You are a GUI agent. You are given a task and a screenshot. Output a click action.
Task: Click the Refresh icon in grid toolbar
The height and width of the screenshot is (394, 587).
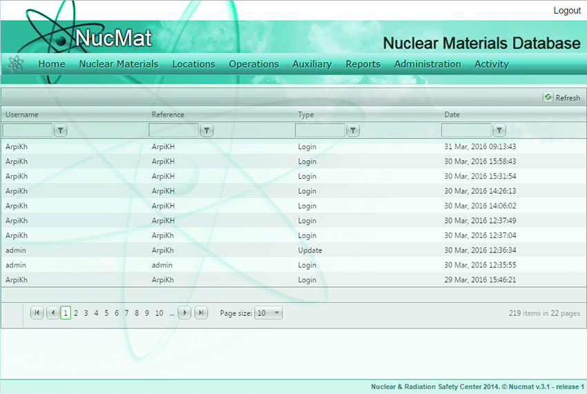(x=548, y=98)
